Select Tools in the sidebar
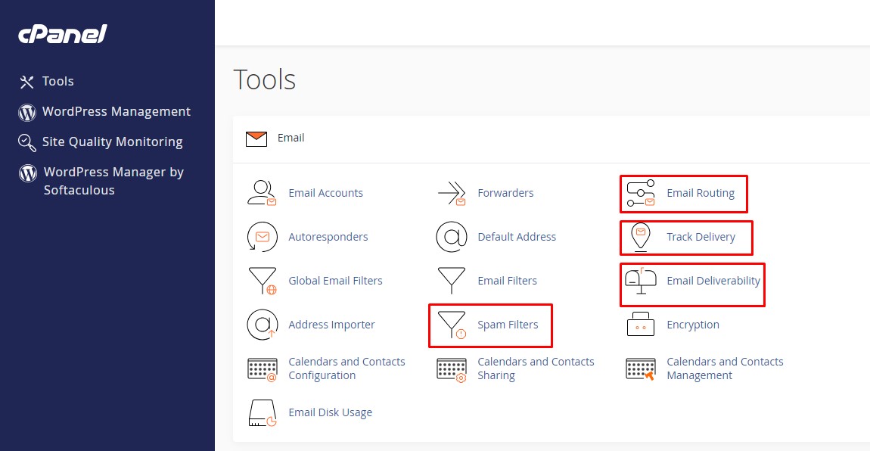This screenshot has width=870, height=451. (x=57, y=81)
